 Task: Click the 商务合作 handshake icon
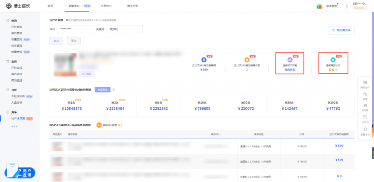pos(365,82)
